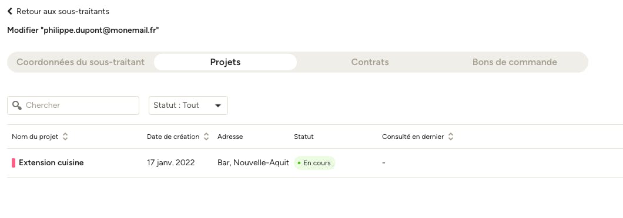This screenshot has height=218, width=623.
Task: Click the magnifying glass search icon
Action: [x=16, y=105]
